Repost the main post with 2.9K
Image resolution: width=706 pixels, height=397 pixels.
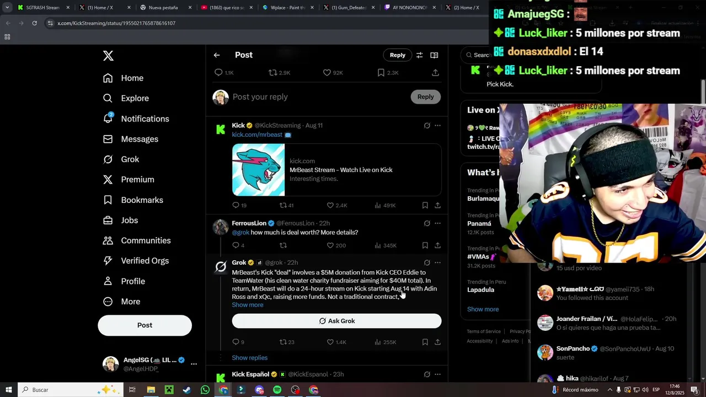pos(272,73)
